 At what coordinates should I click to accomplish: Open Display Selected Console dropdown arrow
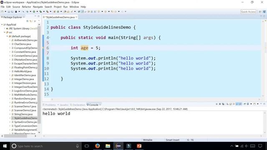[x=251, y=104]
